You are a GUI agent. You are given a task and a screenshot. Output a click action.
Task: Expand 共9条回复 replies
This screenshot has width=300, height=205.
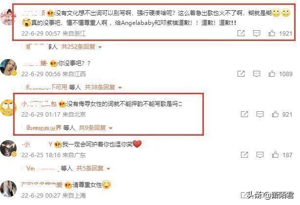point(96,128)
